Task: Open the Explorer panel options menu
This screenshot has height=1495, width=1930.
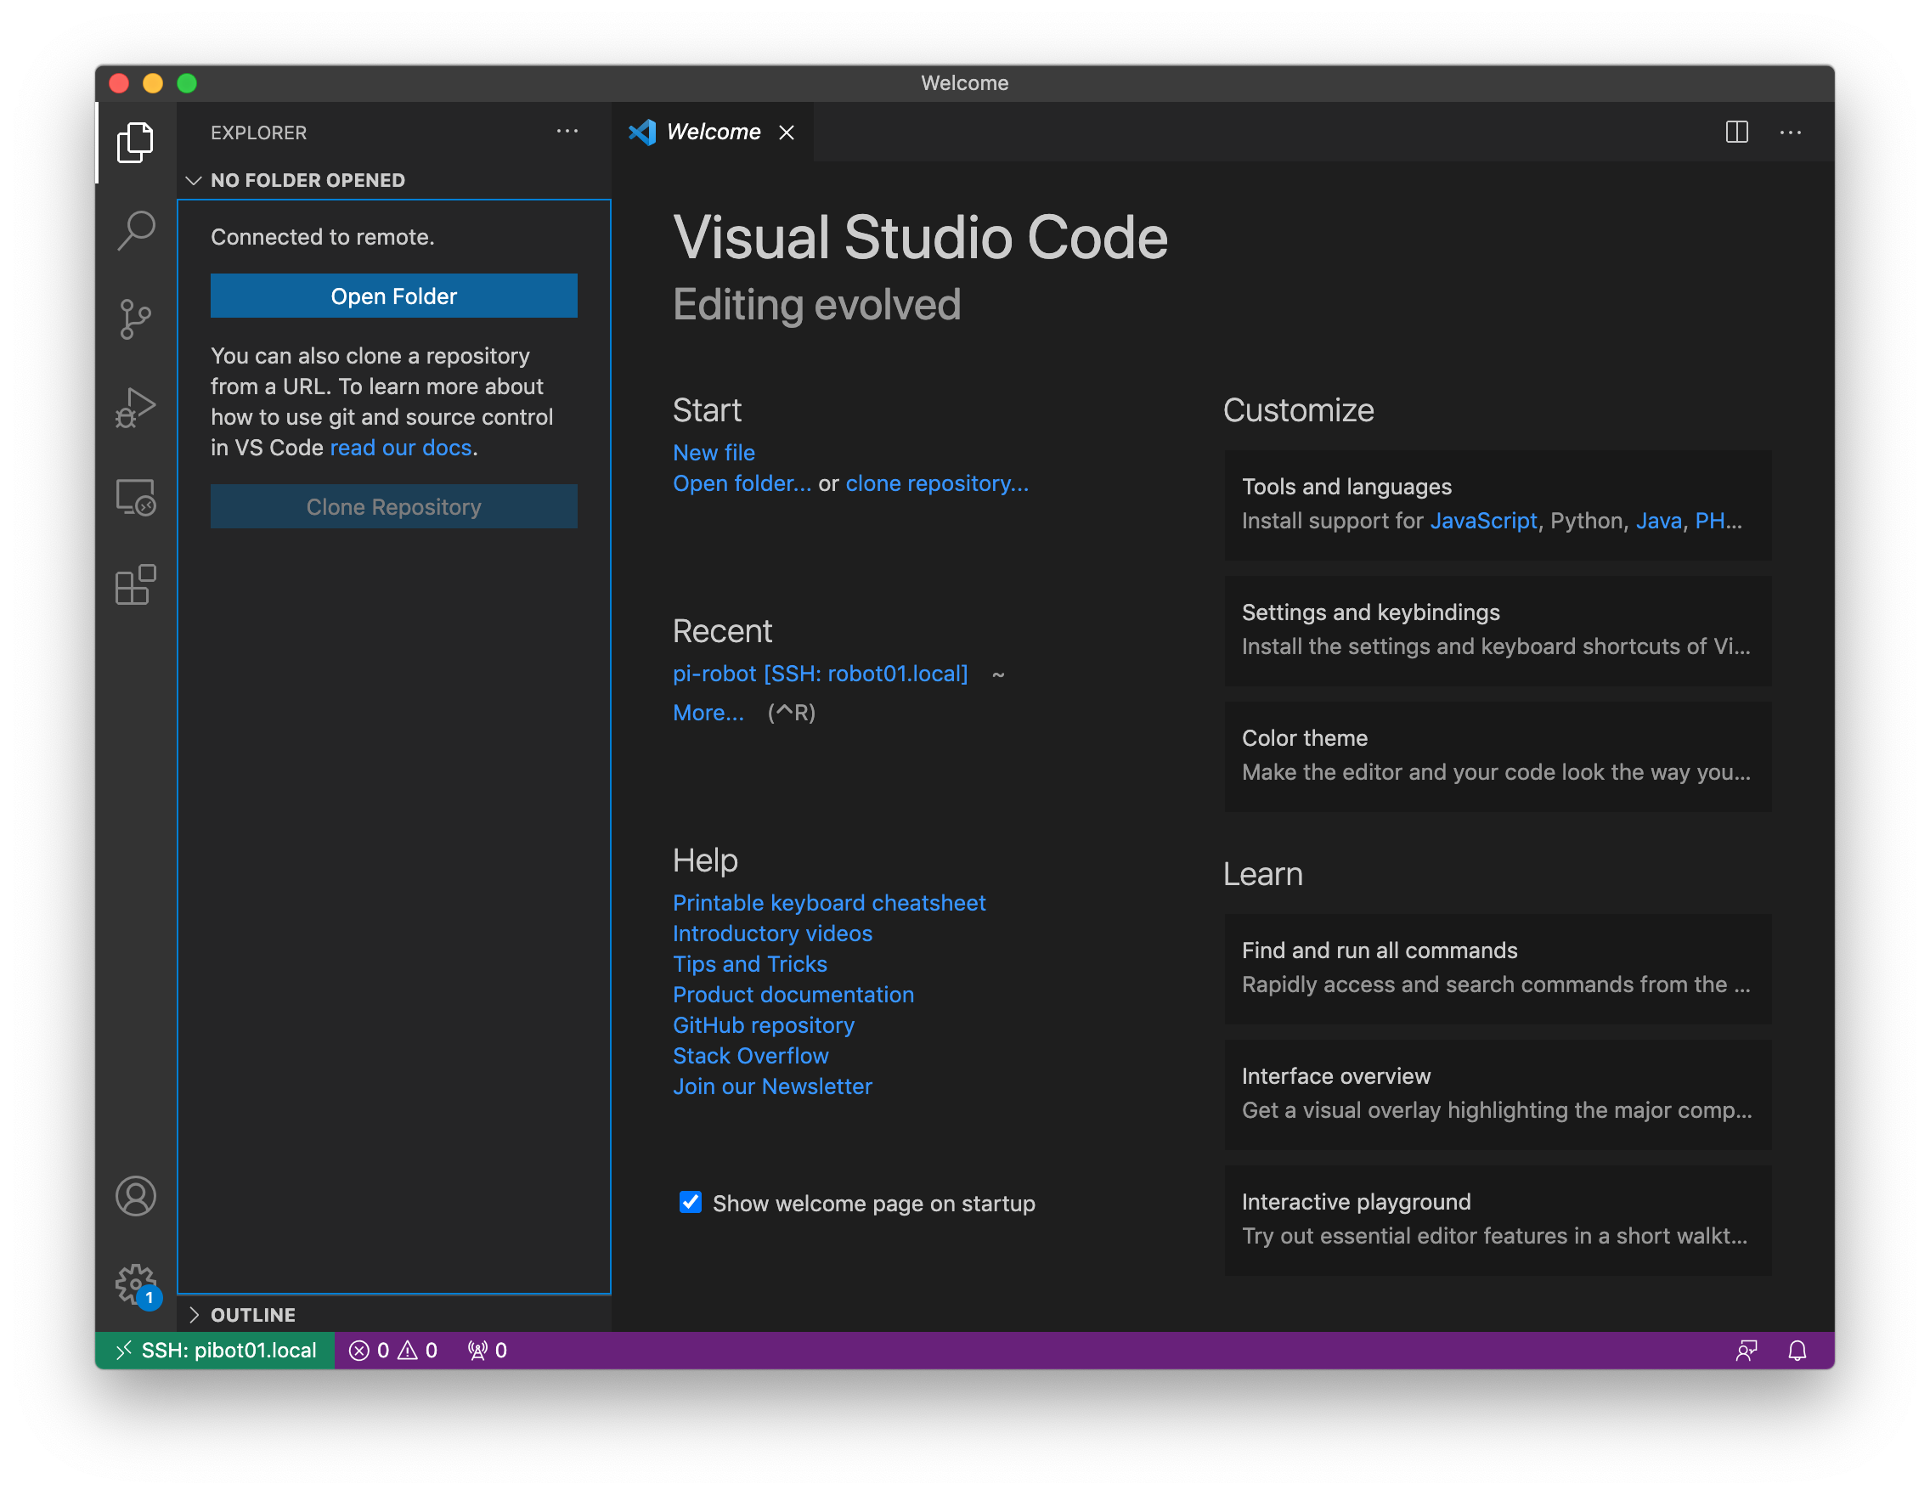Action: [x=567, y=132]
